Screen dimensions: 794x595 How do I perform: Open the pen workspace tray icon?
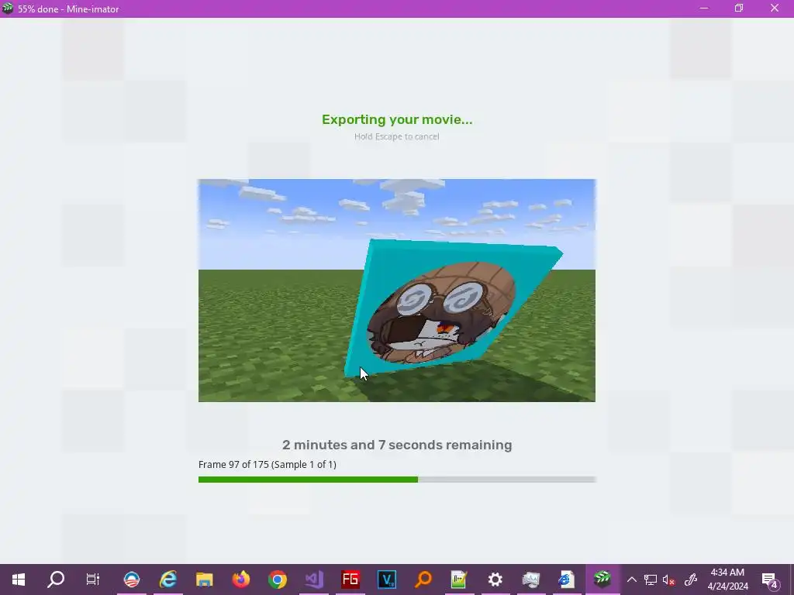point(691,580)
